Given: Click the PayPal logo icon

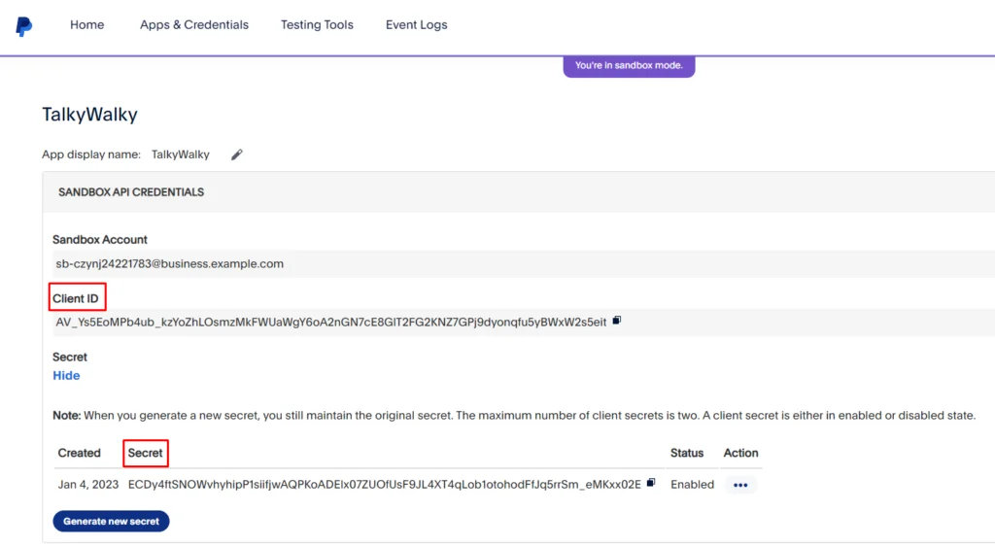Looking at the screenshot, I should point(23,26).
